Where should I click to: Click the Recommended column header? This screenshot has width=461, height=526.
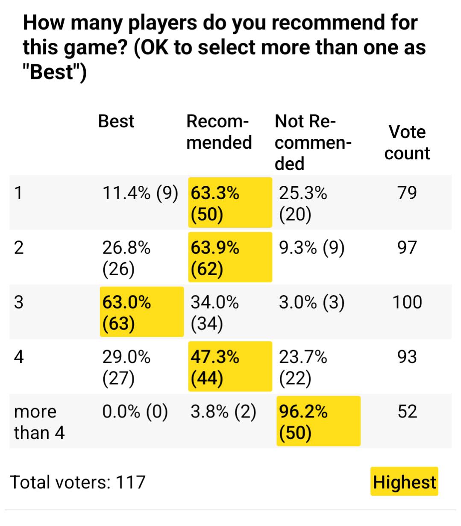219,132
